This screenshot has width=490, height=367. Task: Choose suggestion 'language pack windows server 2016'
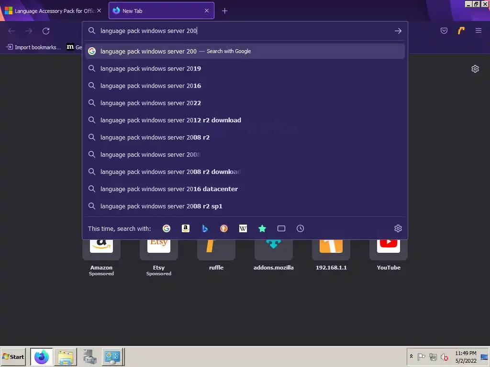(245, 86)
